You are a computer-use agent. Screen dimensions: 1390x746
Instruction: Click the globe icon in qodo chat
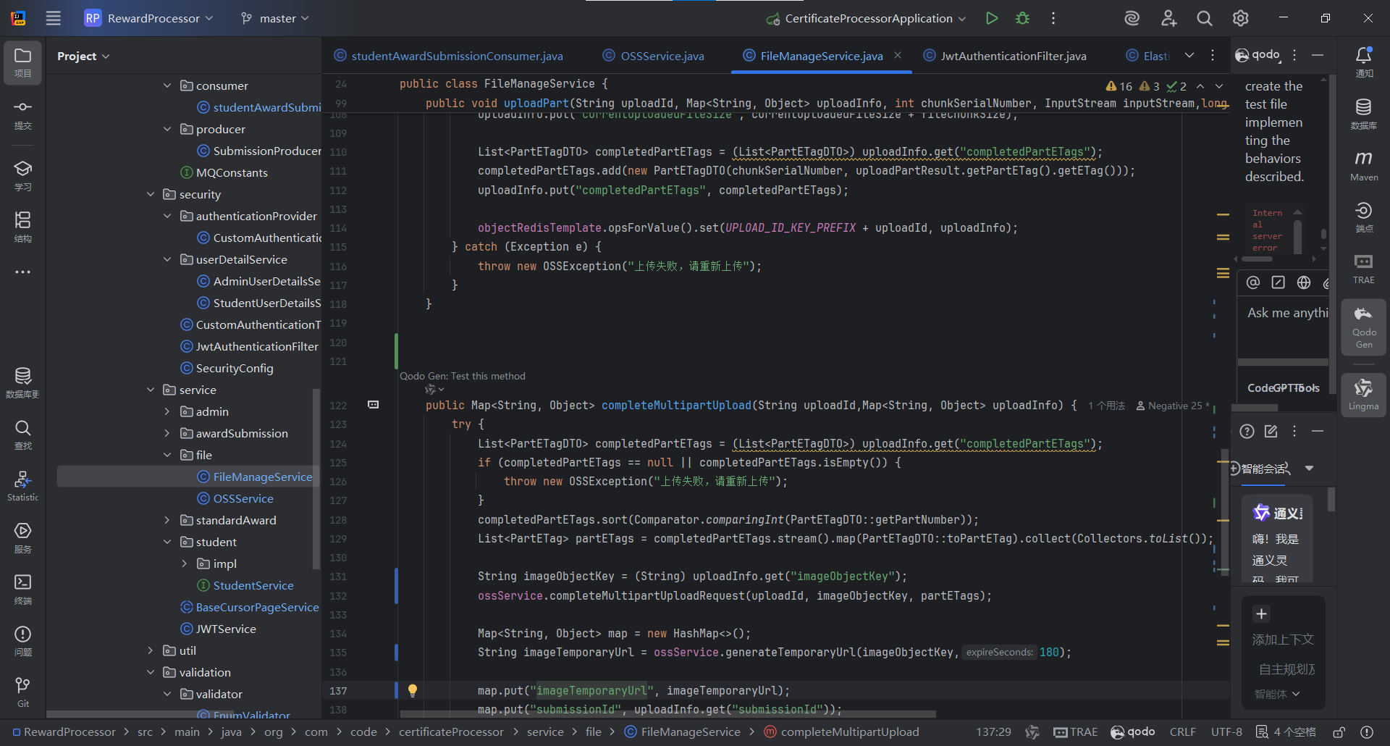(1304, 282)
